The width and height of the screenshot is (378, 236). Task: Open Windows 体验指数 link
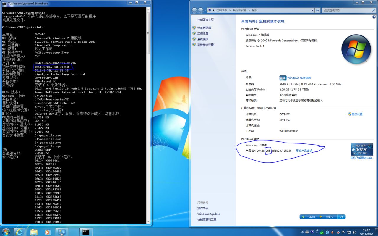[x=299, y=78]
